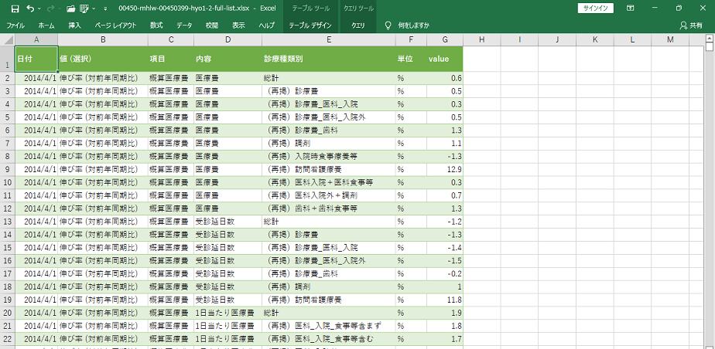Click the サインイン button
Screen dimensions: 715x349
[x=596, y=8]
